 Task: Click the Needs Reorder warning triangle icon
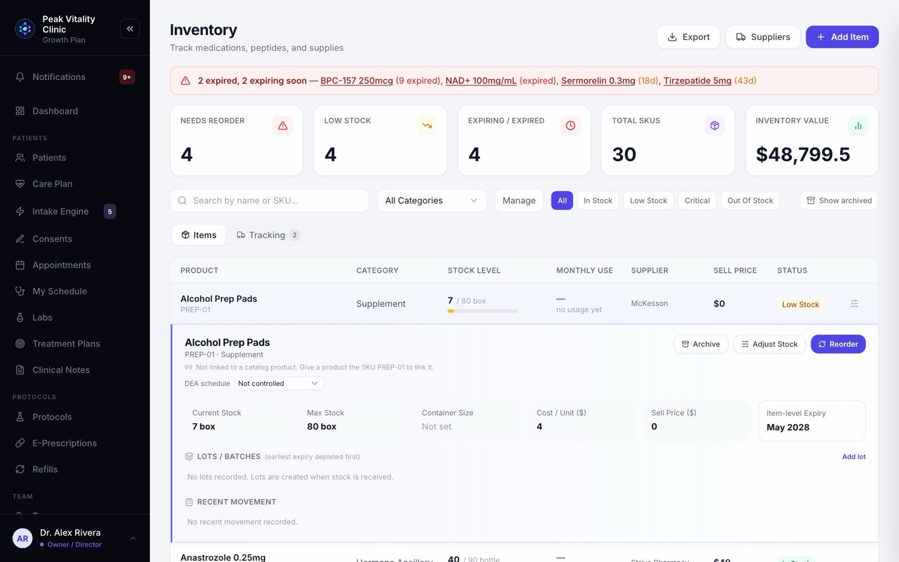(283, 125)
